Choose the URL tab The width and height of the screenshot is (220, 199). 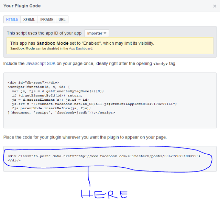click(x=62, y=20)
